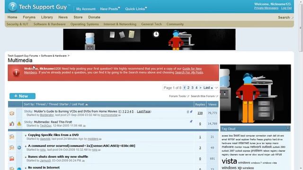The width and height of the screenshot is (303, 170).
Task: Open the Search this Forum dropdown
Action: click(205, 96)
